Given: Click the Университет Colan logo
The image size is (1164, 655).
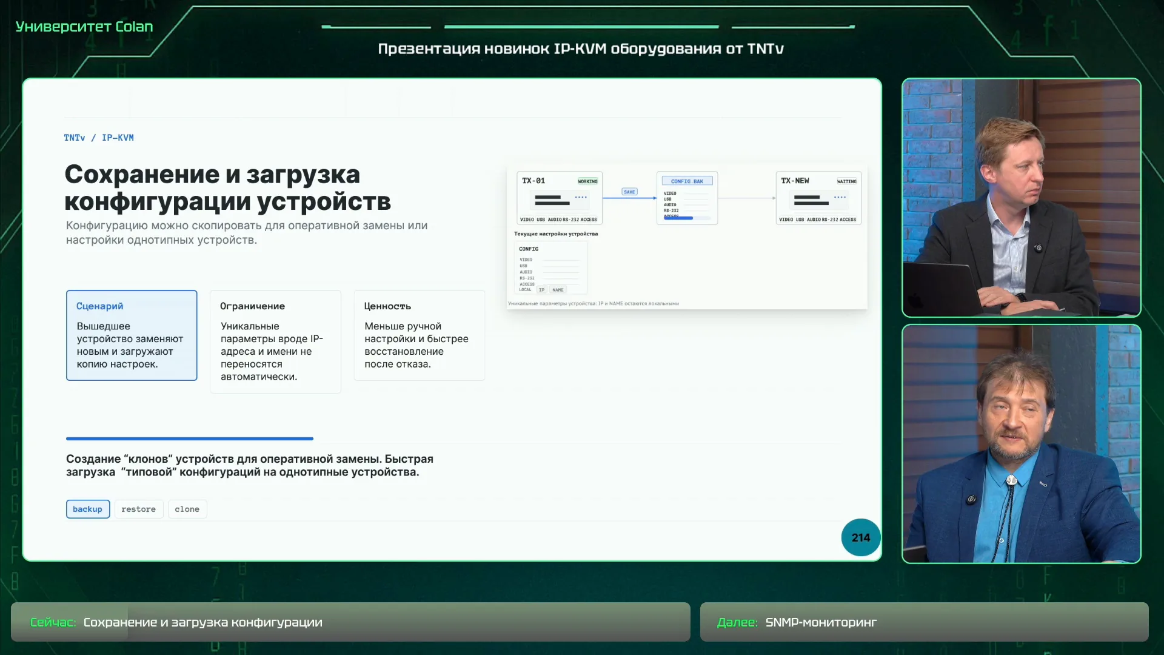Looking at the screenshot, I should coord(84,27).
